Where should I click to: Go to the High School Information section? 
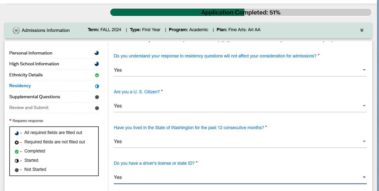pos(34,64)
